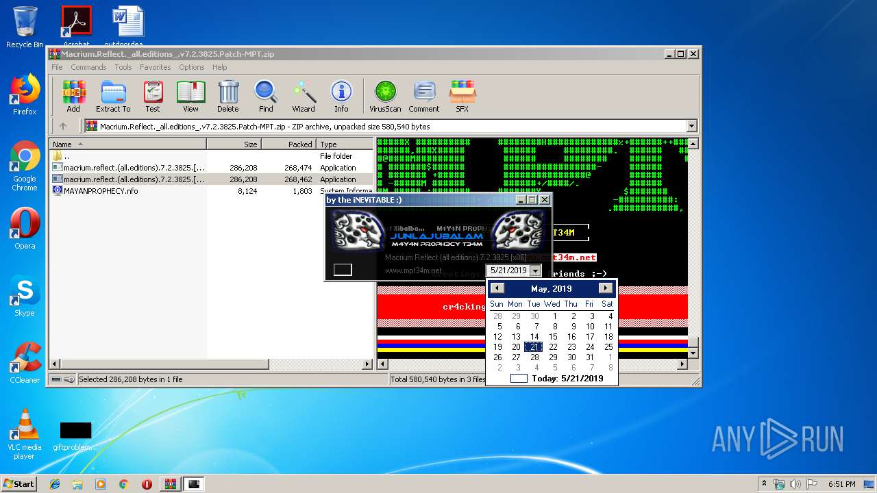Open the Wizard toolbar icon

tap(304, 97)
